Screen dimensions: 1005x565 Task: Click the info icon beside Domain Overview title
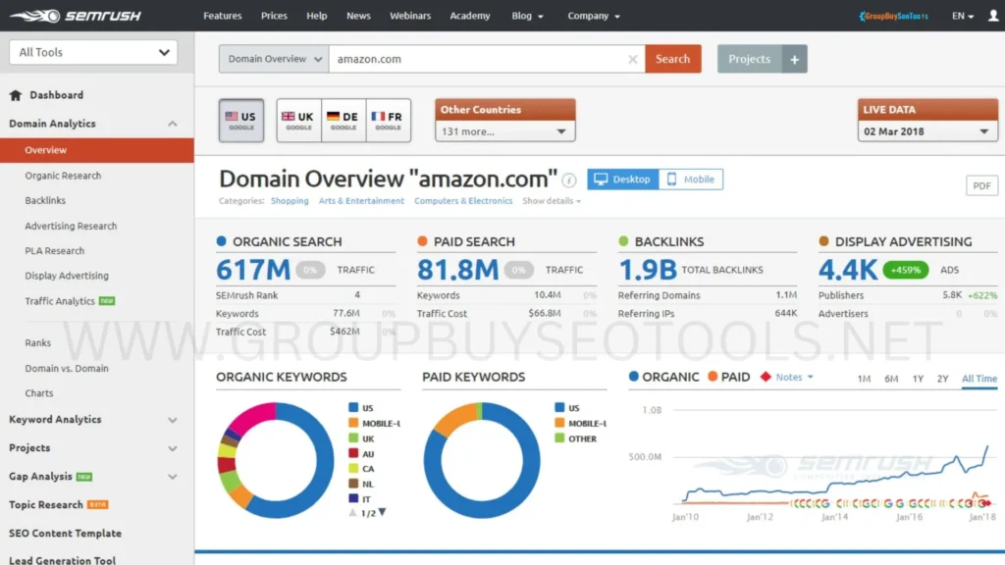pyautogui.click(x=567, y=180)
